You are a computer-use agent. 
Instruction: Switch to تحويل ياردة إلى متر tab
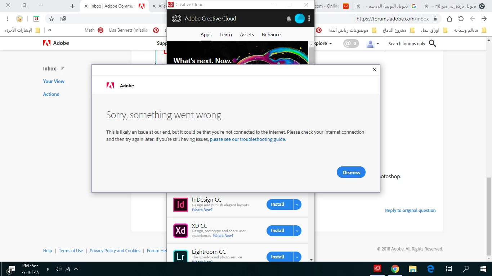tap(455, 6)
